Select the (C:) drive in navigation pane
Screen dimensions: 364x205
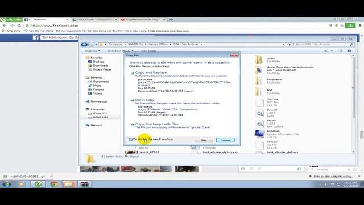100,113
